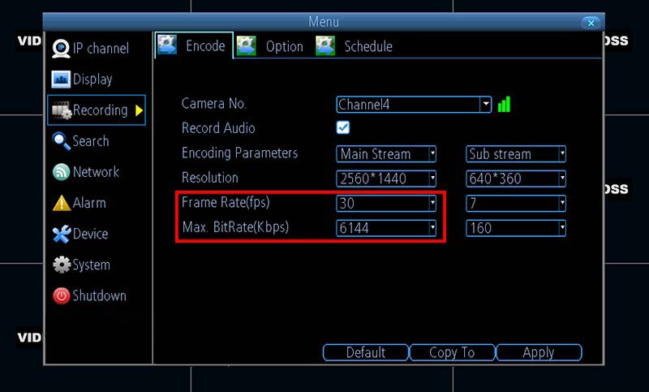Click the Network signal icon
This screenshot has width=649, height=392.
coord(62,172)
